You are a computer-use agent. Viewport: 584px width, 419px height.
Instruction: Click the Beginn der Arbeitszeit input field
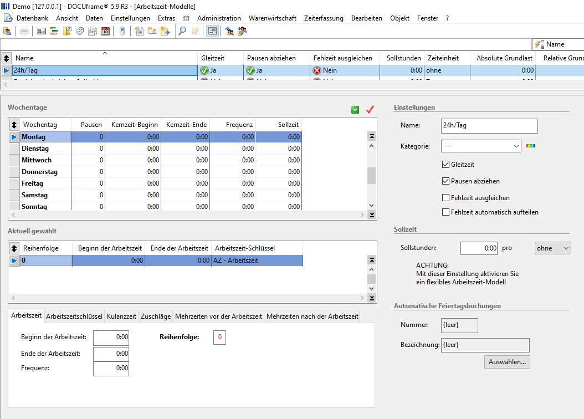111,338
